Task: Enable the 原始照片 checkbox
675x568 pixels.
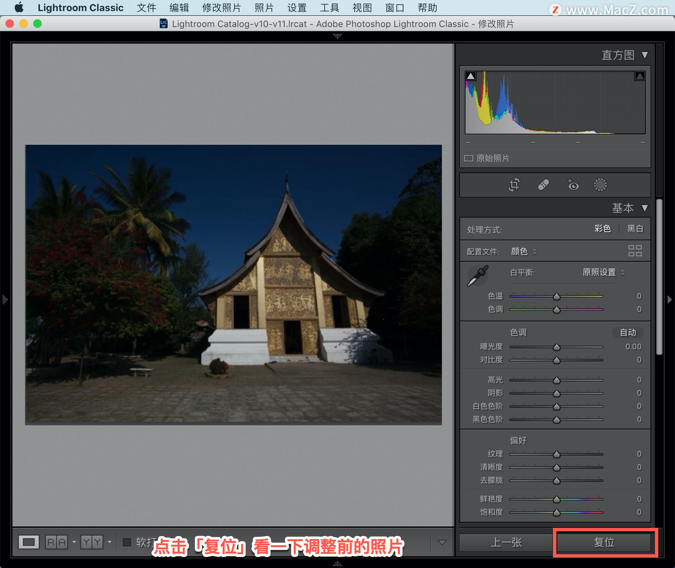Action: (468, 158)
